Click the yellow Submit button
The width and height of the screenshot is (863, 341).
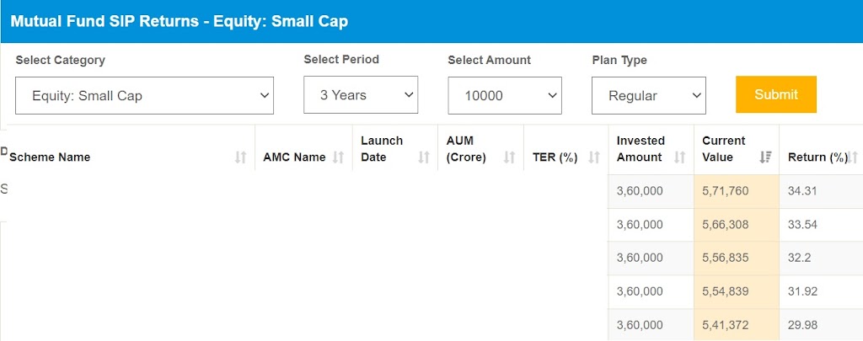tap(776, 94)
